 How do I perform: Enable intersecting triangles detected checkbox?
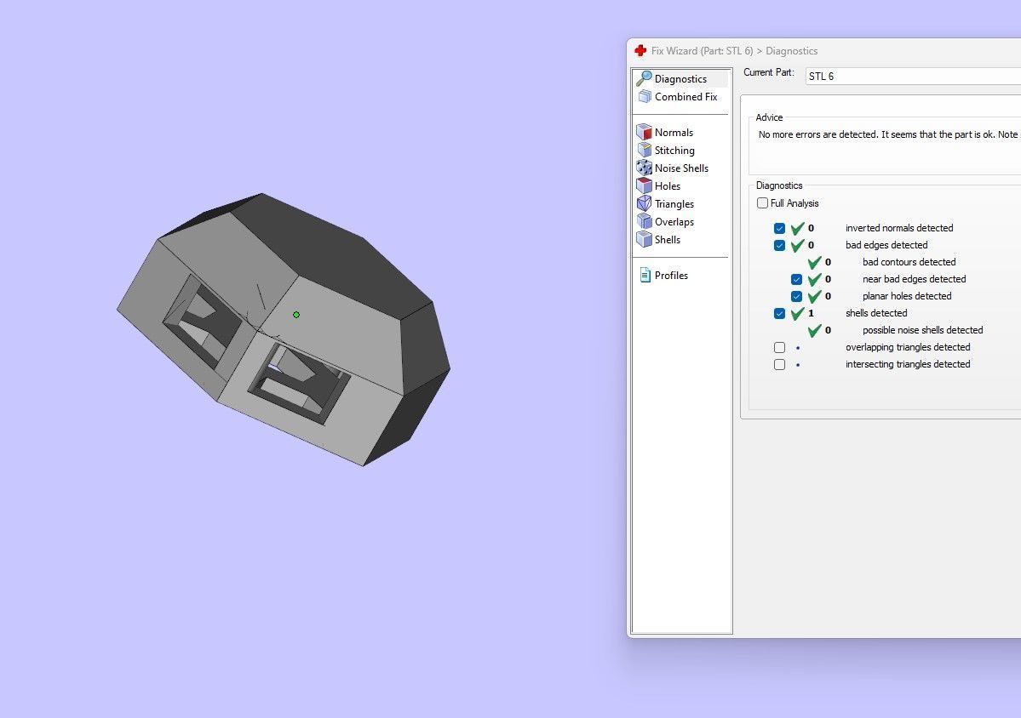point(779,364)
